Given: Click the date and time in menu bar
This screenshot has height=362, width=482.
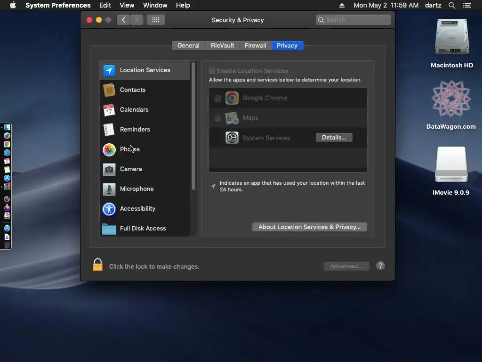Looking at the screenshot, I should [386, 5].
